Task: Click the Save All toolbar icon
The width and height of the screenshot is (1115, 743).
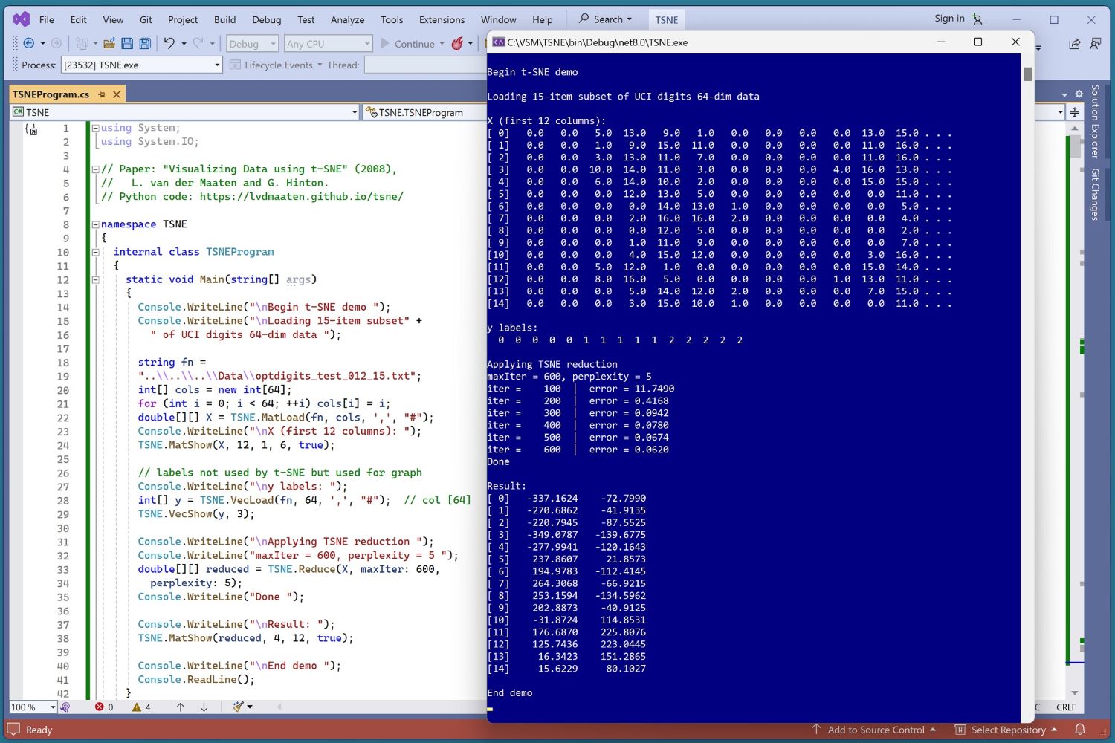Action: pos(145,44)
